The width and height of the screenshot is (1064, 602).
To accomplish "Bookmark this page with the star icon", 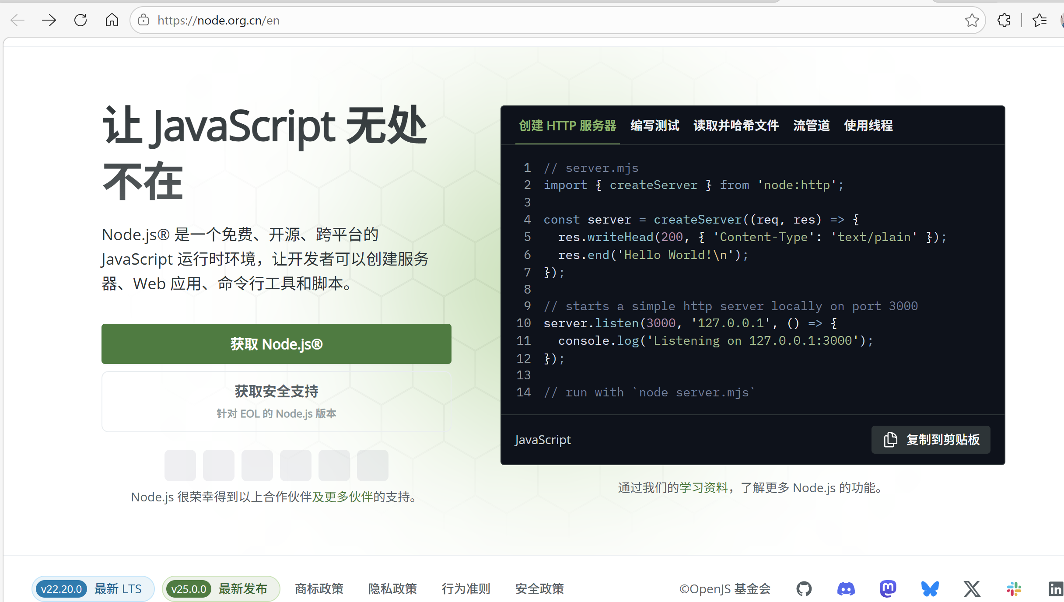I will click(x=972, y=20).
